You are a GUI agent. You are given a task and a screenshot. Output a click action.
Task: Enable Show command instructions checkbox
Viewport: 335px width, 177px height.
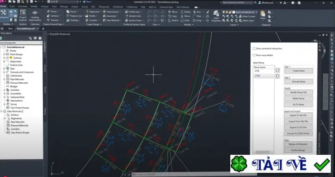254,49
